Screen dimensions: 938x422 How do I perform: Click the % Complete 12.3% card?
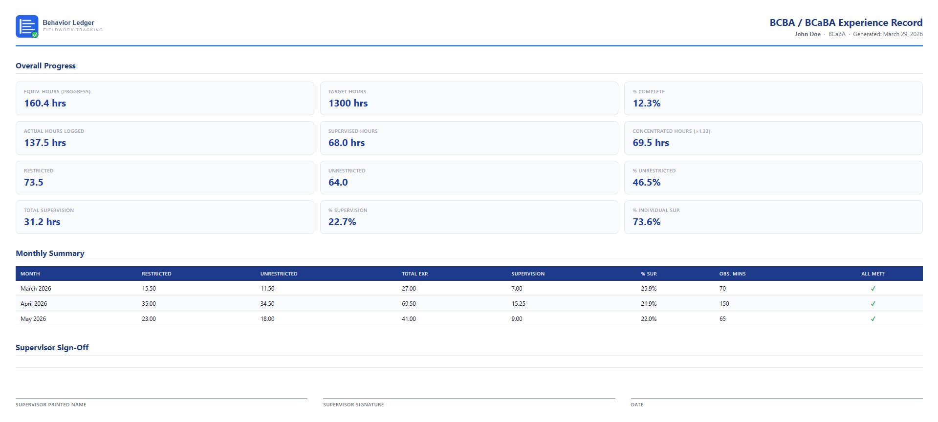[x=773, y=99]
